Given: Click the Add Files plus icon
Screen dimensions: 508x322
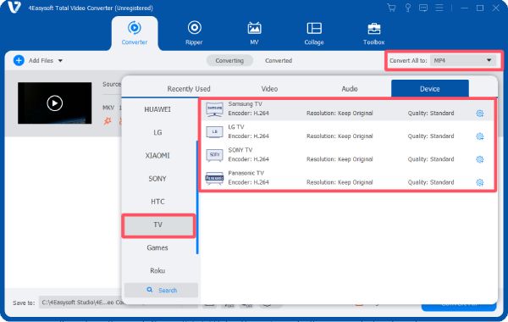Looking at the screenshot, I should pos(19,60).
